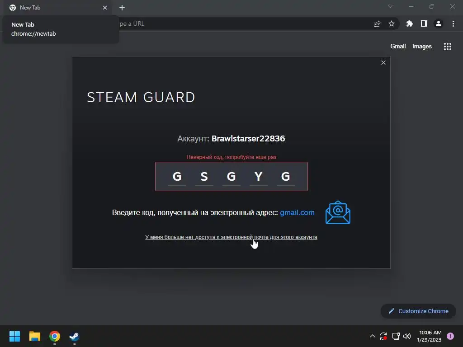Click the no longer have email access link
Viewport: 463px width, 347px height.
(x=231, y=237)
